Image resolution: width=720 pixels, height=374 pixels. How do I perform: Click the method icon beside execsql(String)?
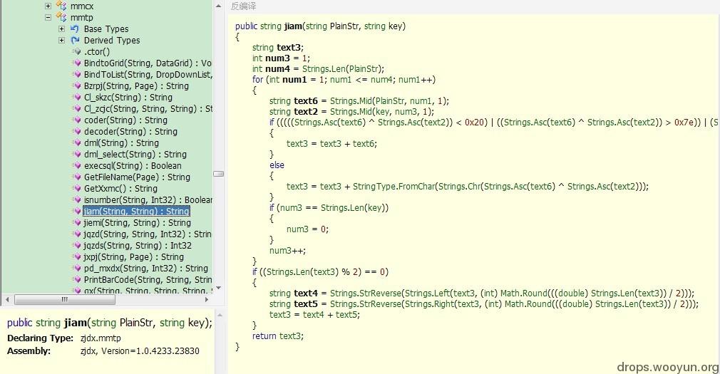point(76,166)
